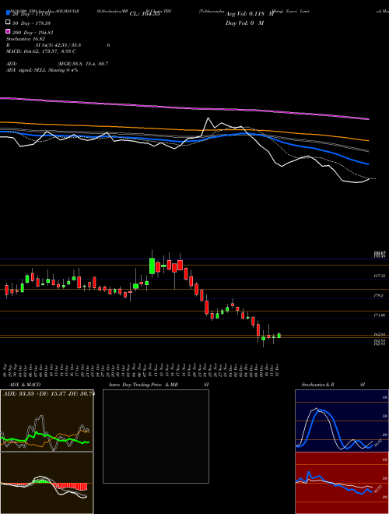
Task: Click the white 50 Day legend swatch
Action: pyautogui.click(x=9, y=23)
